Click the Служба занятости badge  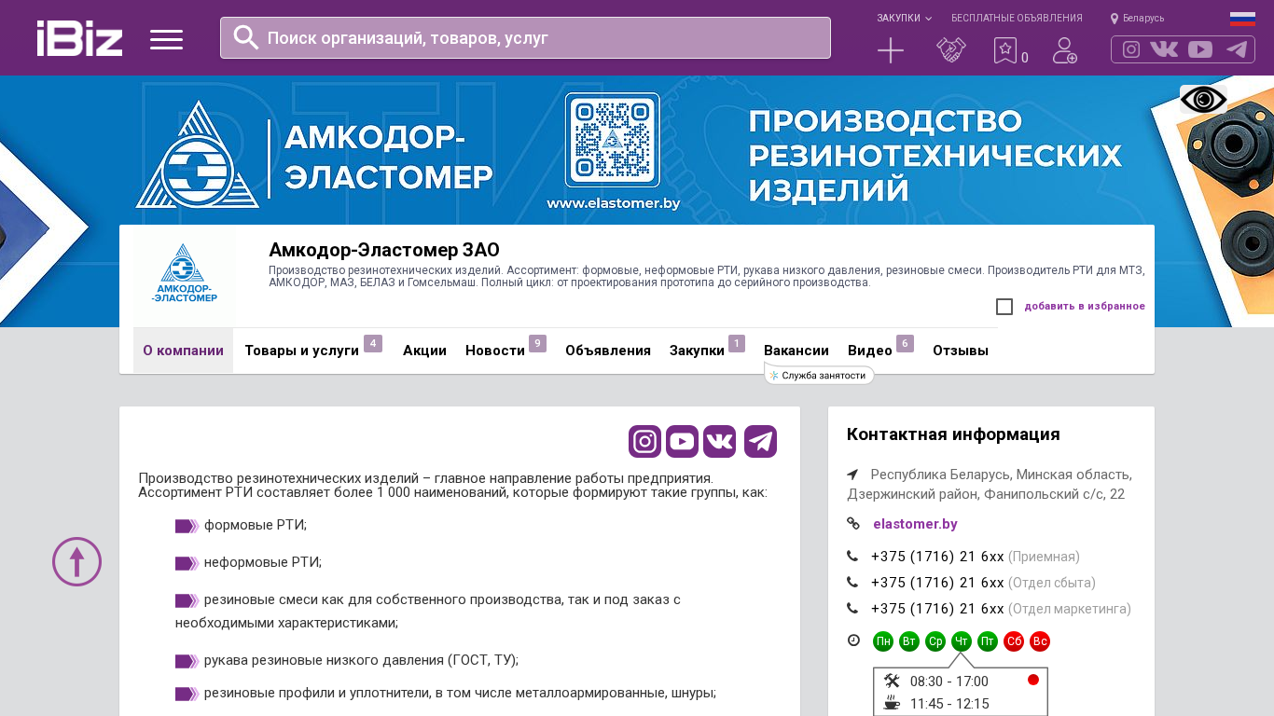pyautogui.click(x=819, y=375)
